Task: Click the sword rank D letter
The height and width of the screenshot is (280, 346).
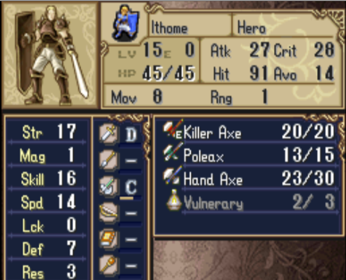Action: (x=131, y=134)
